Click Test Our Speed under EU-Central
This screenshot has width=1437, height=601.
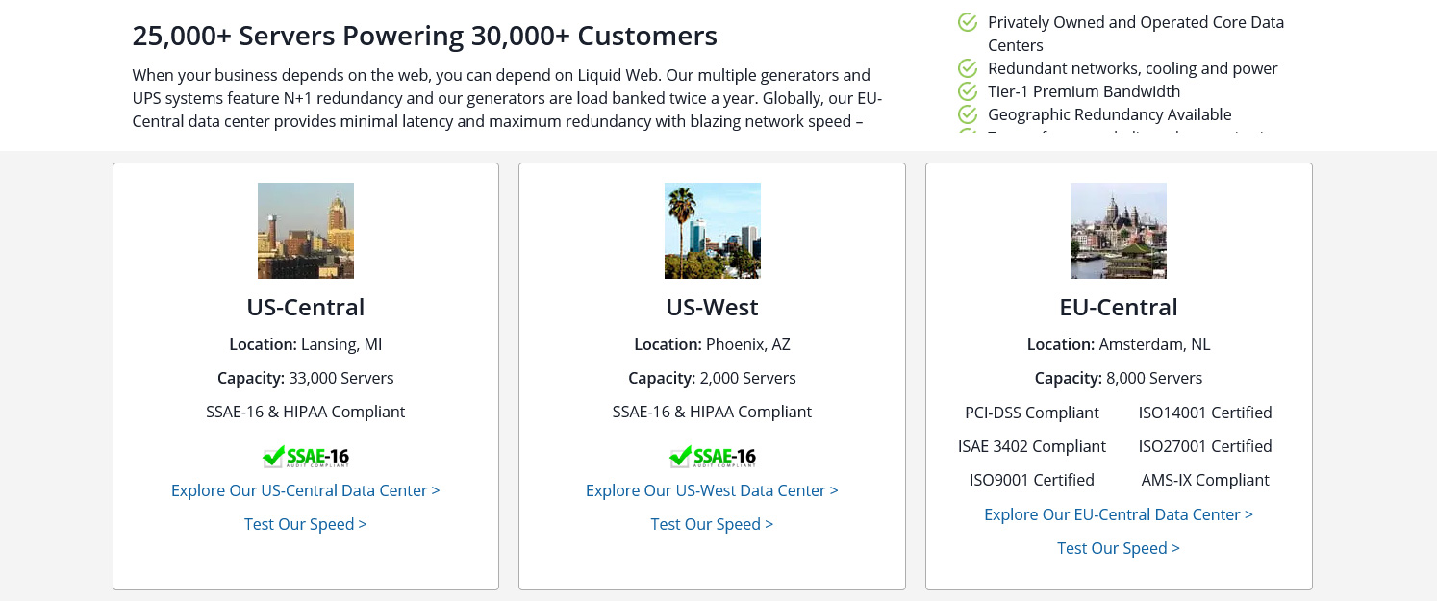(x=1118, y=548)
